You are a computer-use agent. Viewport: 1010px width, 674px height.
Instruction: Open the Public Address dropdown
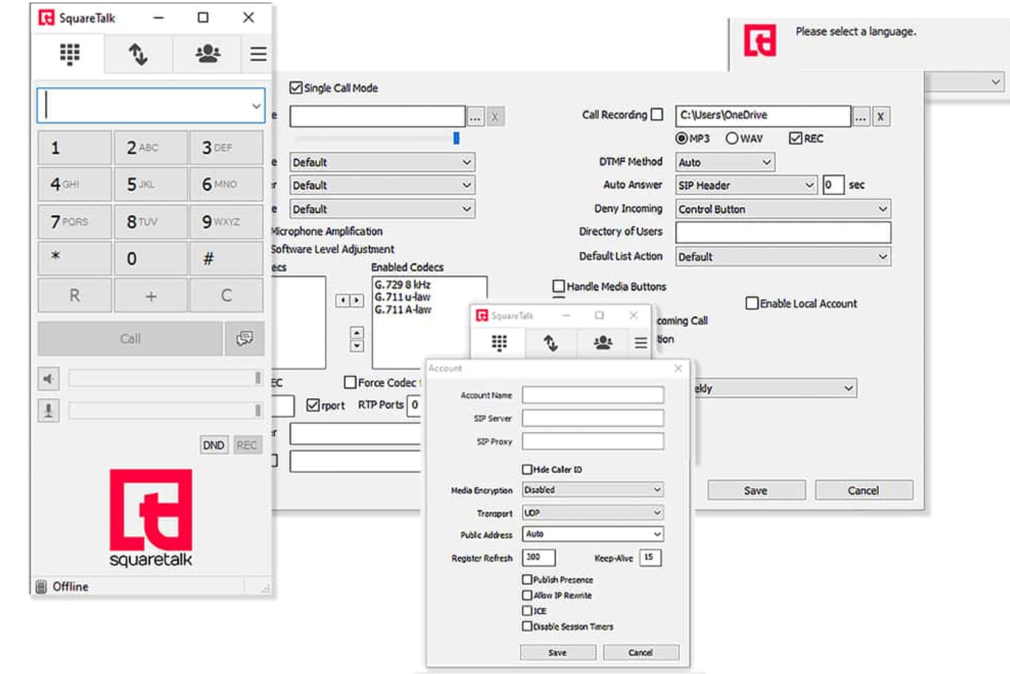tap(593, 534)
